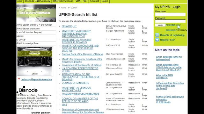Image resolution: width=204 pixels, height=114 pixels.
Task: Open Which database is the hit list based on
Action: click(x=169, y=58)
